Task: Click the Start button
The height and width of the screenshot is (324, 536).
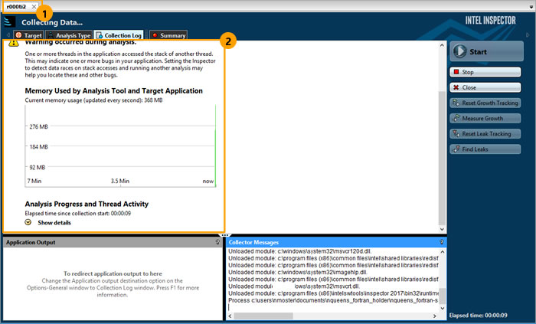Action: pos(486,51)
